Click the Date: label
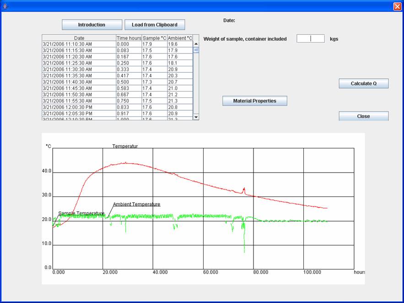 pyautogui.click(x=229, y=20)
